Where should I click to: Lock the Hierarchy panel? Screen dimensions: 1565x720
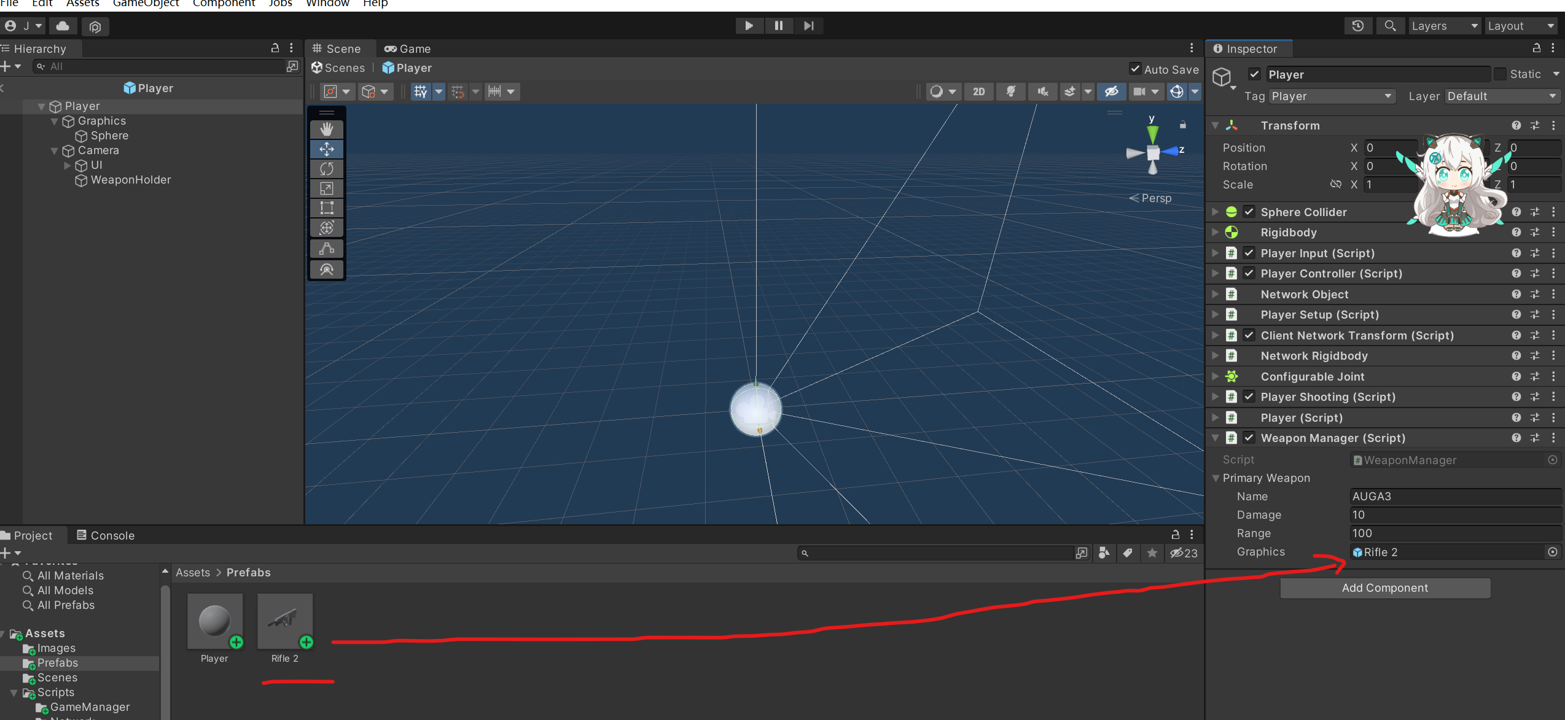click(275, 48)
